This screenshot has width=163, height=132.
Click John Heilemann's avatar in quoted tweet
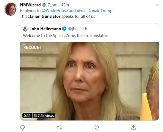click(25, 29)
